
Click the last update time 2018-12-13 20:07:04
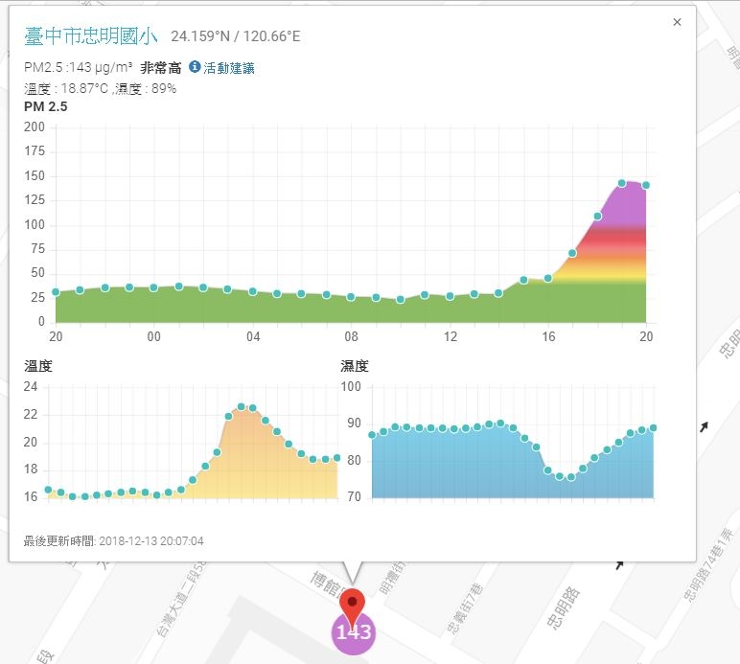pos(151,541)
